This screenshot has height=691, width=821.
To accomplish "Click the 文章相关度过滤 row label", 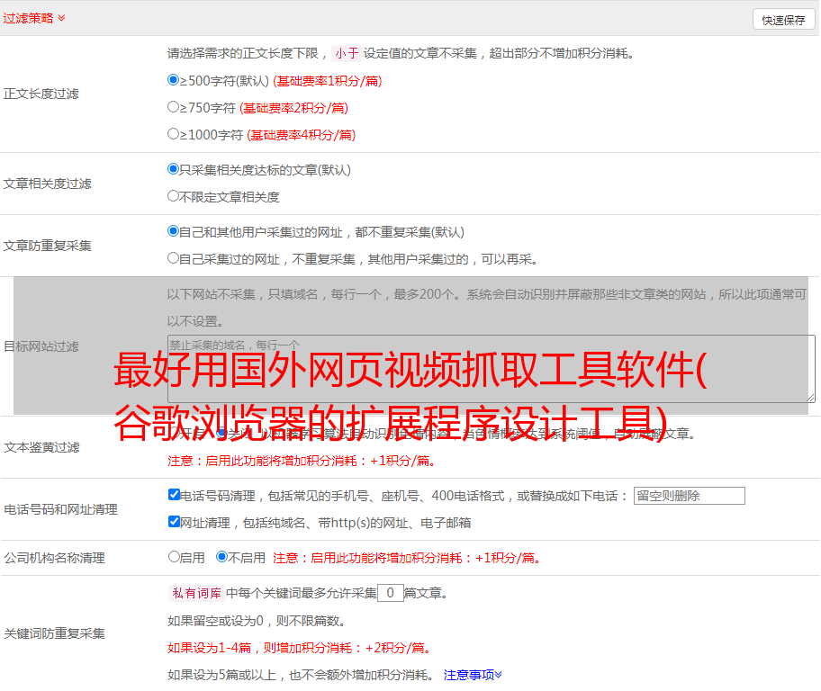I will 47,184.
